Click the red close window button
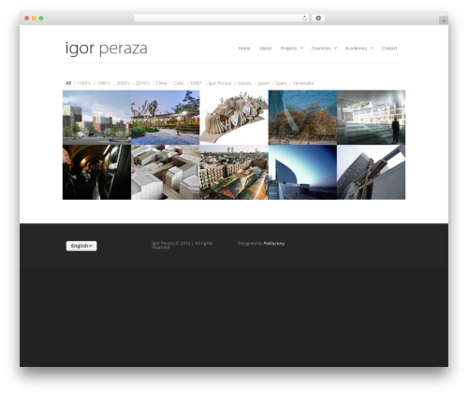The width and height of the screenshot is (468, 395). coord(27,18)
